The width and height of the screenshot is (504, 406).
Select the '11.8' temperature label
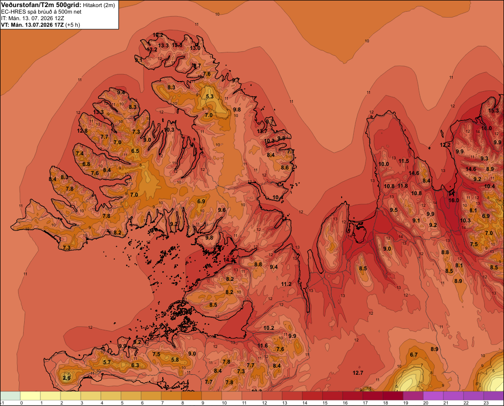coord(403,186)
